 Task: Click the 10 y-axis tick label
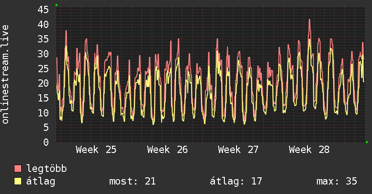[43, 113]
